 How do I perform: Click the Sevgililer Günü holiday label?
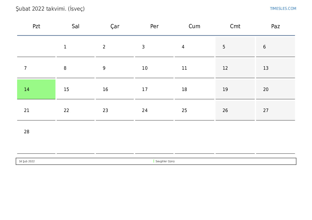(x=165, y=161)
